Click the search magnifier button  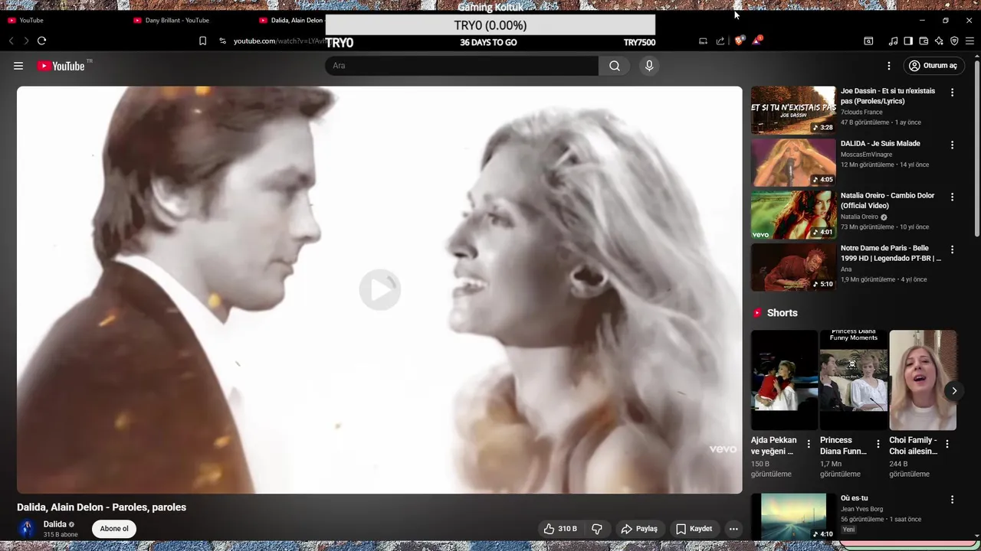pyautogui.click(x=615, y=66)
